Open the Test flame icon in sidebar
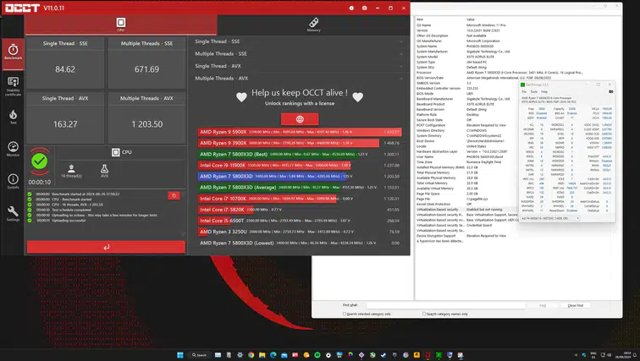The image size is (640, 361). point(13,116)
